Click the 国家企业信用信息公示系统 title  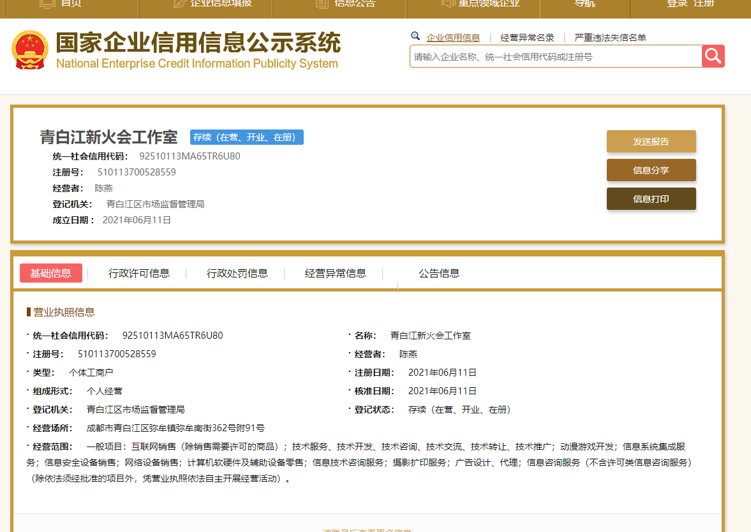pyautogui.click(x=198, y=43)
